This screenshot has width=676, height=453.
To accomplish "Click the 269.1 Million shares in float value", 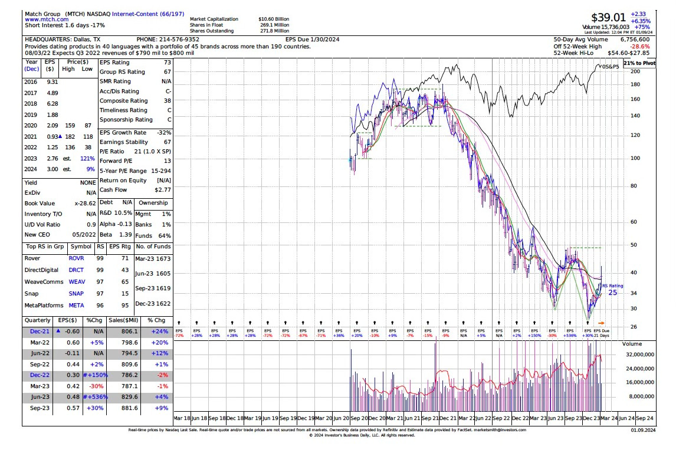I will pos(275,25).
